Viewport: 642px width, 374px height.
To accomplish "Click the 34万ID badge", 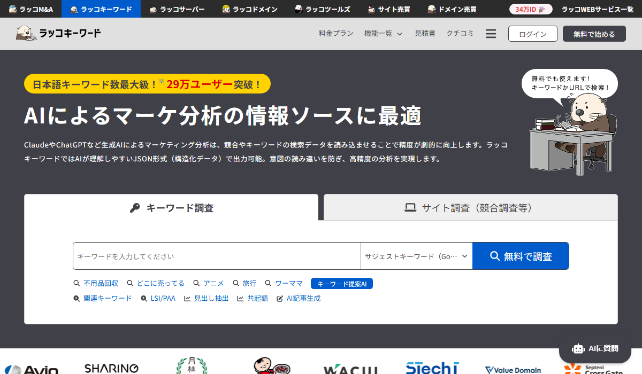I will 529,9.
